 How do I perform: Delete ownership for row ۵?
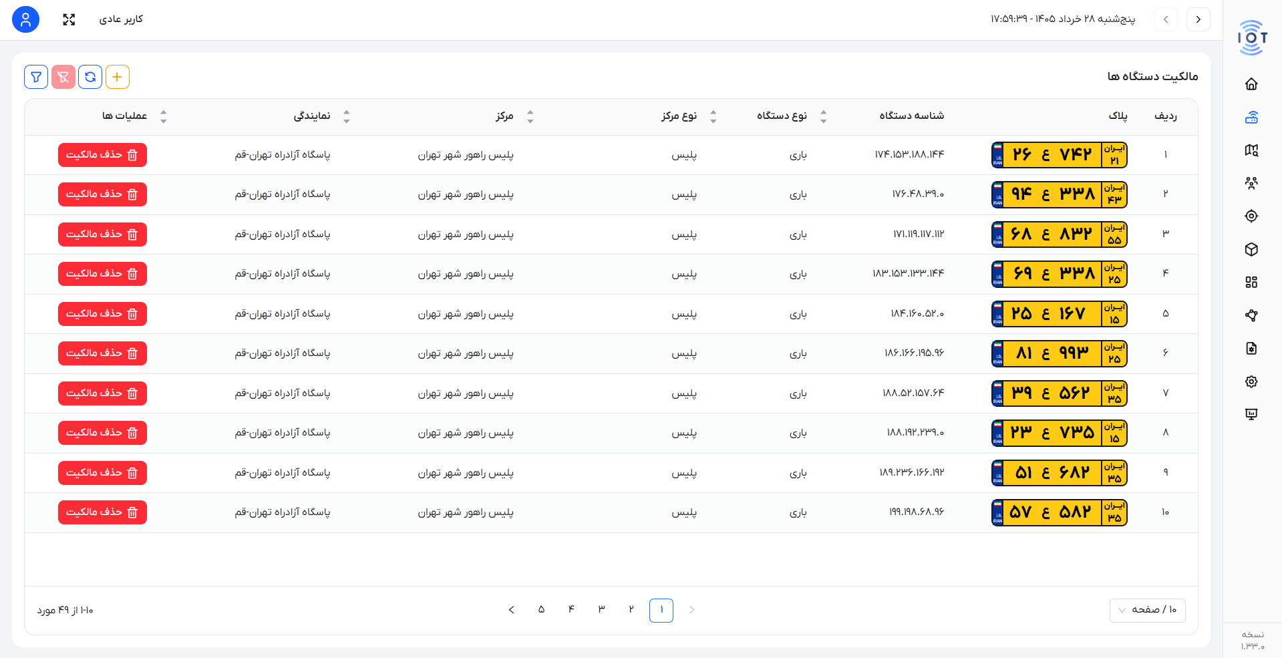(102, 314)
